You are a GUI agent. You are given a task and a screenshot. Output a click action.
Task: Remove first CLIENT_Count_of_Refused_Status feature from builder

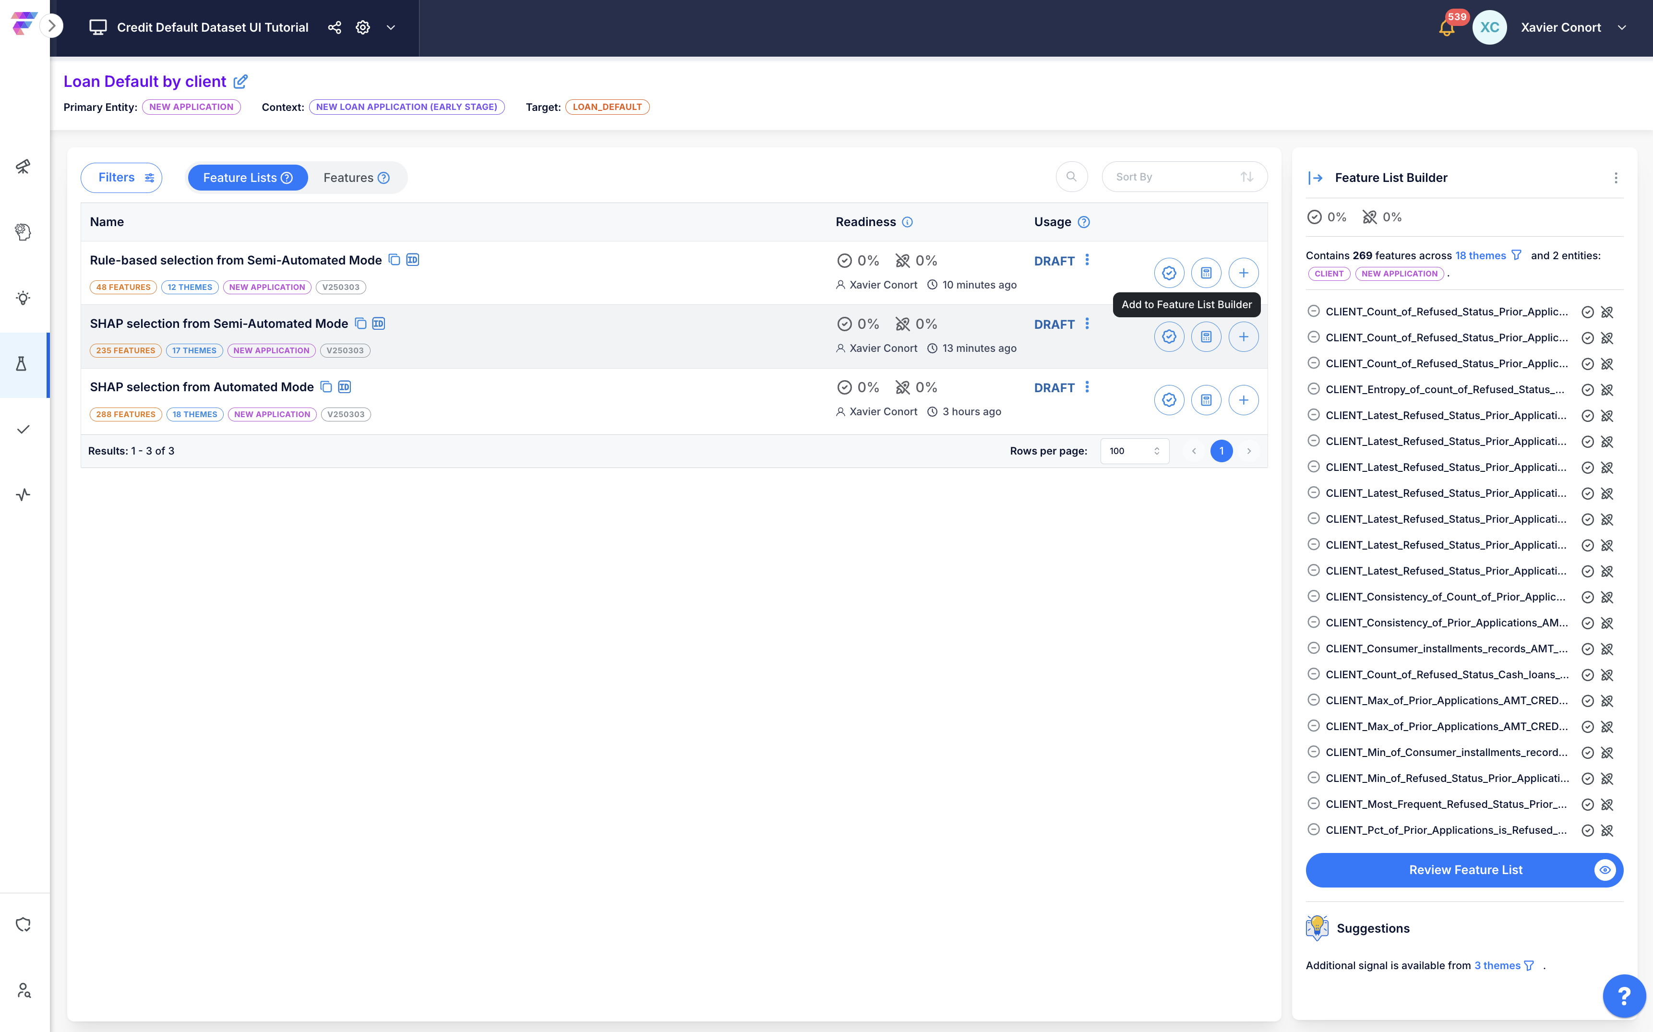tap(1313, 311)
